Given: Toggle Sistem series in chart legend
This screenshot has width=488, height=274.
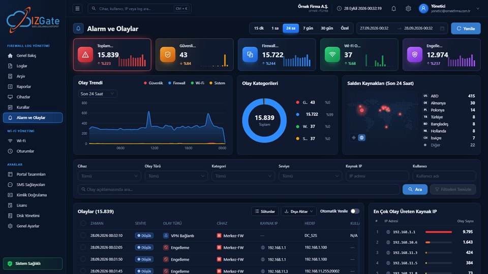Looking at the screenshot, I should point(217,83).
